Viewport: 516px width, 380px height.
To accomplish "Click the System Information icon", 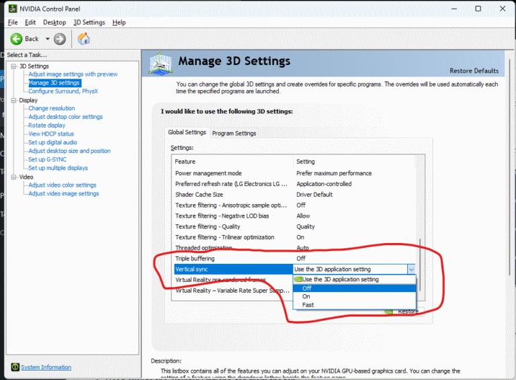I will click(x=15, y=367).
